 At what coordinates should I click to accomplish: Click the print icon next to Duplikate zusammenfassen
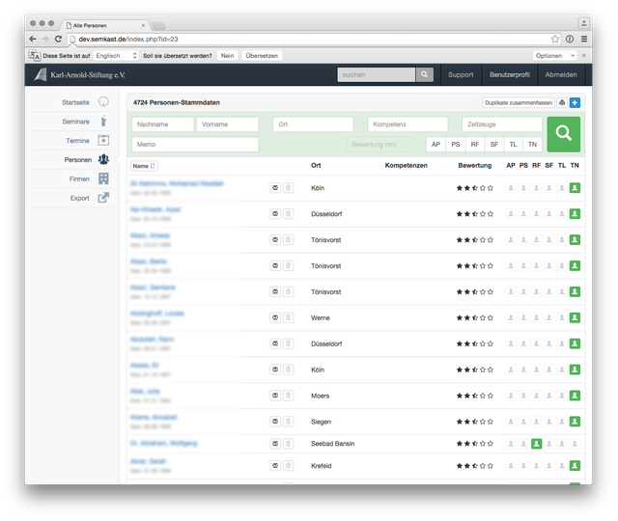point(562,102)
